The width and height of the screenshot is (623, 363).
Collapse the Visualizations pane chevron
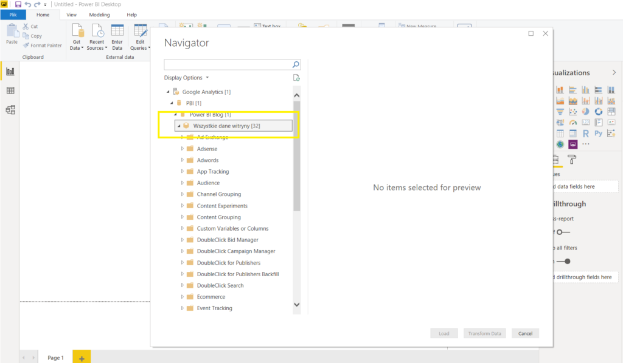point(614,72)
